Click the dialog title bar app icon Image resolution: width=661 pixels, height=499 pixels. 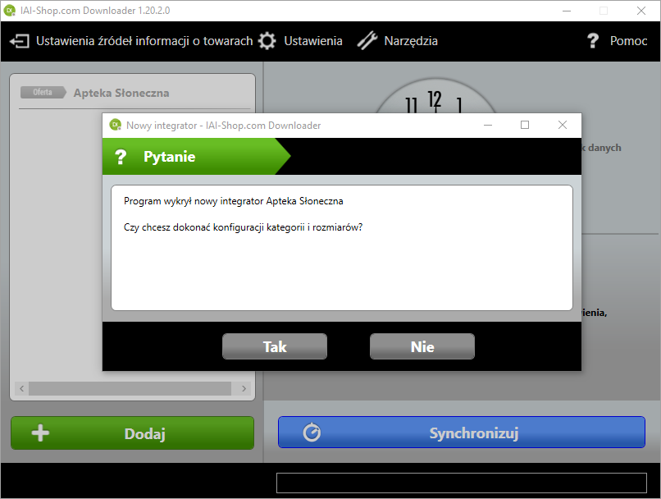tap(115, 125)
